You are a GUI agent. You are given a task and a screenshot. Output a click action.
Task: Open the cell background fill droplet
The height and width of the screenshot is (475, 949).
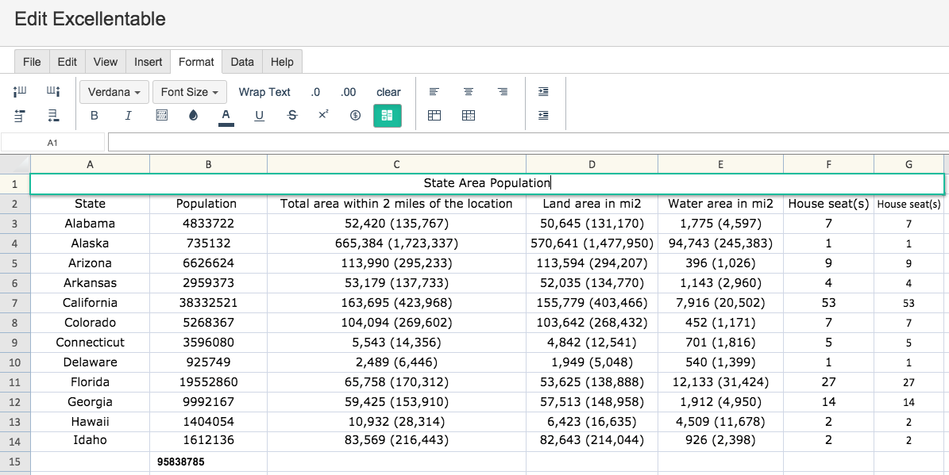tap(193, 116)
